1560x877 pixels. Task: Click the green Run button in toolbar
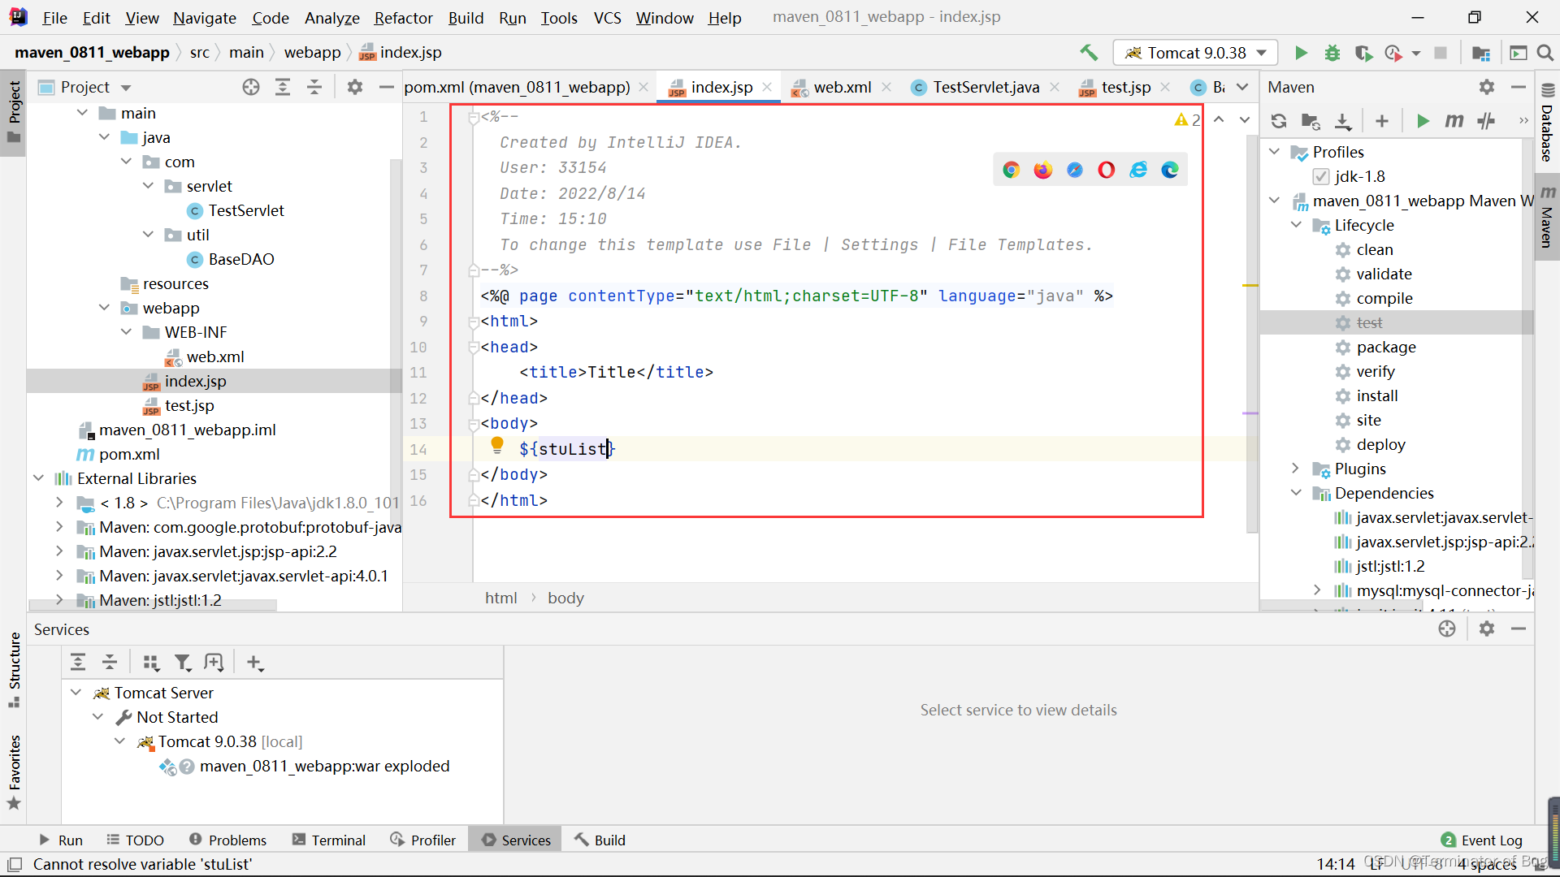click(x=1301, y=53)
